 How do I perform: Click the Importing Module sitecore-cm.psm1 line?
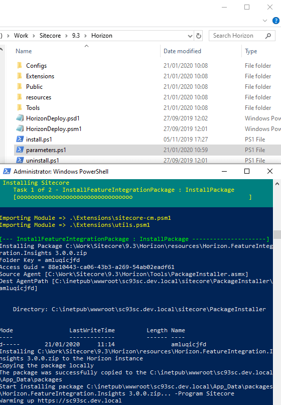85,218
